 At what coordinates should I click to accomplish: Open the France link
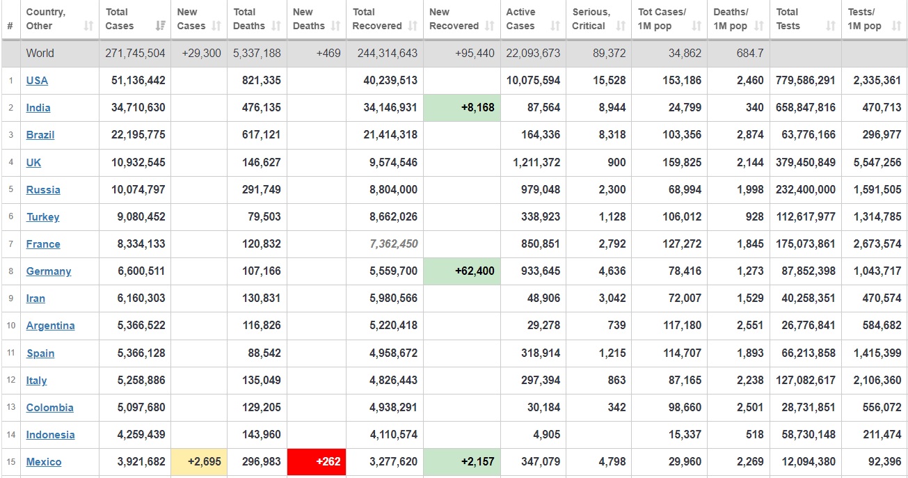(x=43, y=244)
